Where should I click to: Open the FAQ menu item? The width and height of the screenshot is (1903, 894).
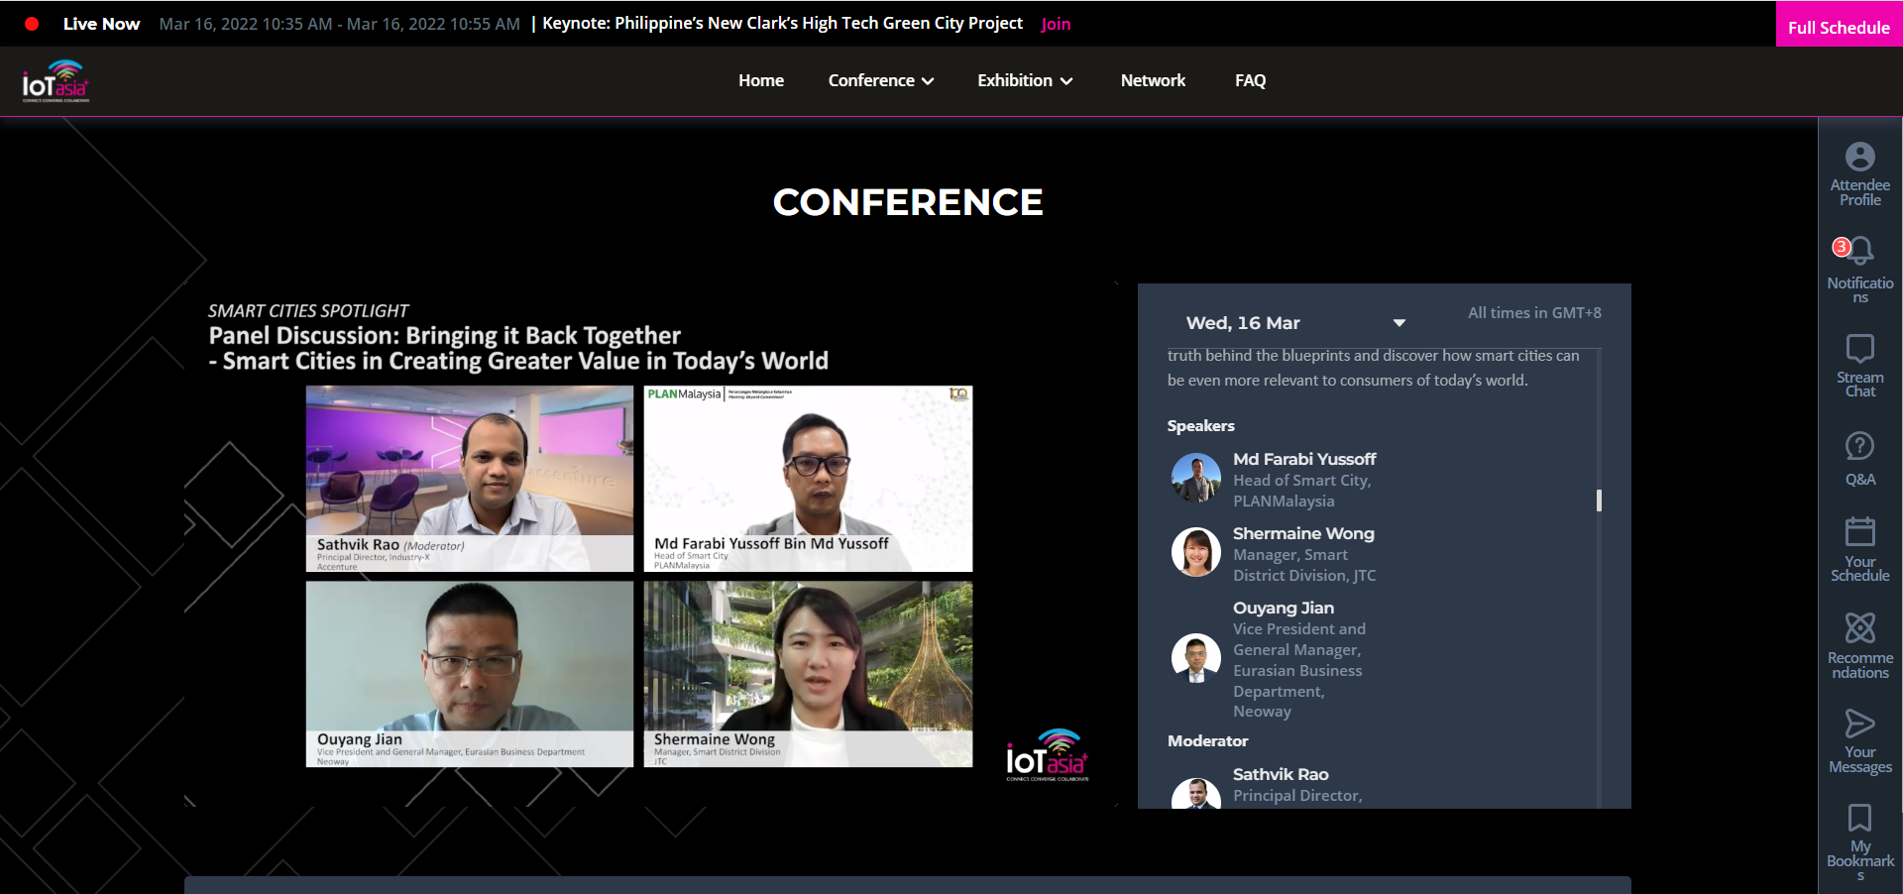point(1249,81)
